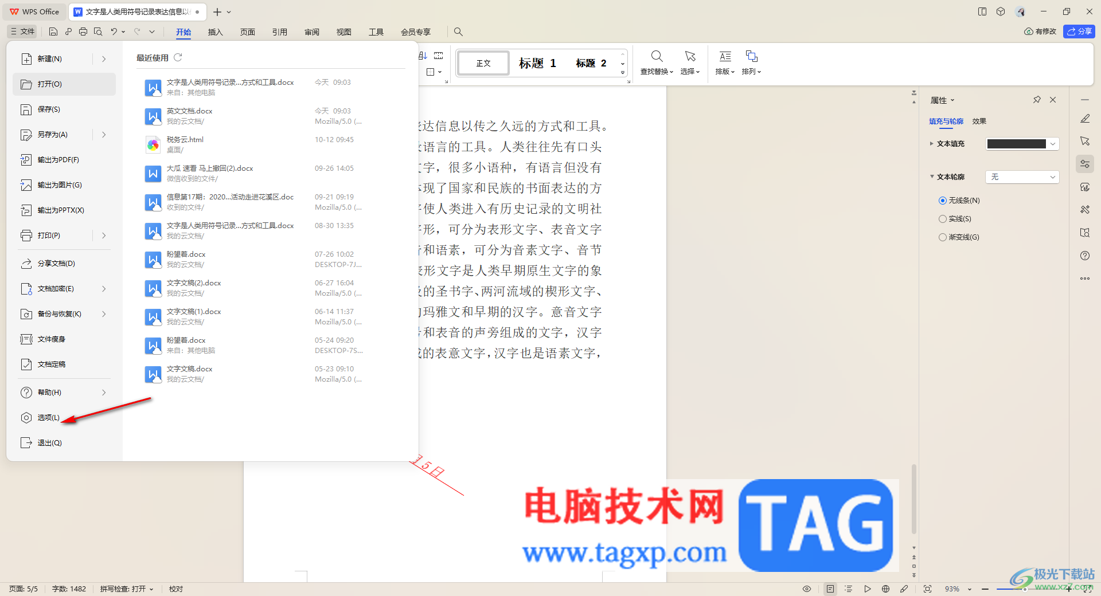
Task: Click the 有修改 cloud sync status
Action: tap(1040, 32)
